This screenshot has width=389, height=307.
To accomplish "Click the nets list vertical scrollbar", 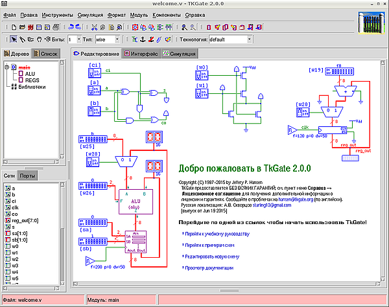I will point(62,240).
